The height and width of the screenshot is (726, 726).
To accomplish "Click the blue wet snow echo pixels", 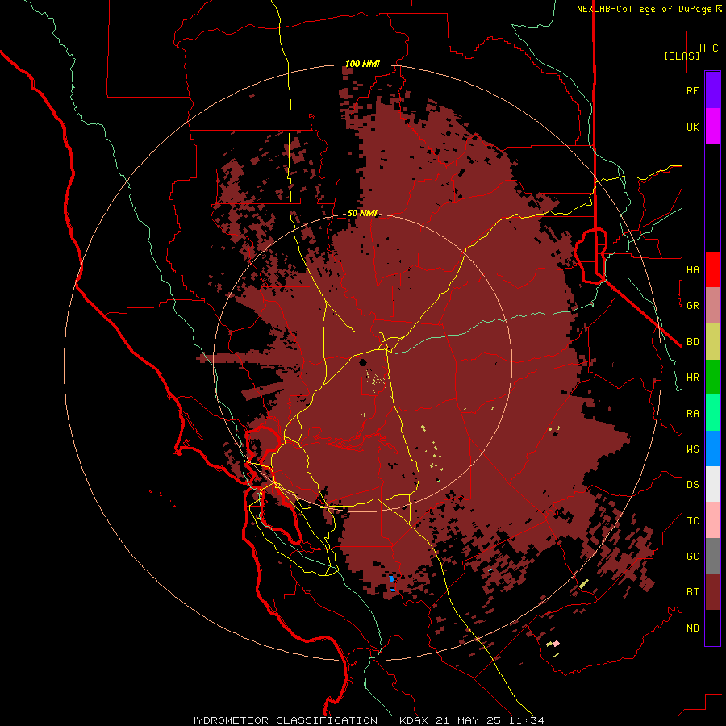I will point(392,579).
